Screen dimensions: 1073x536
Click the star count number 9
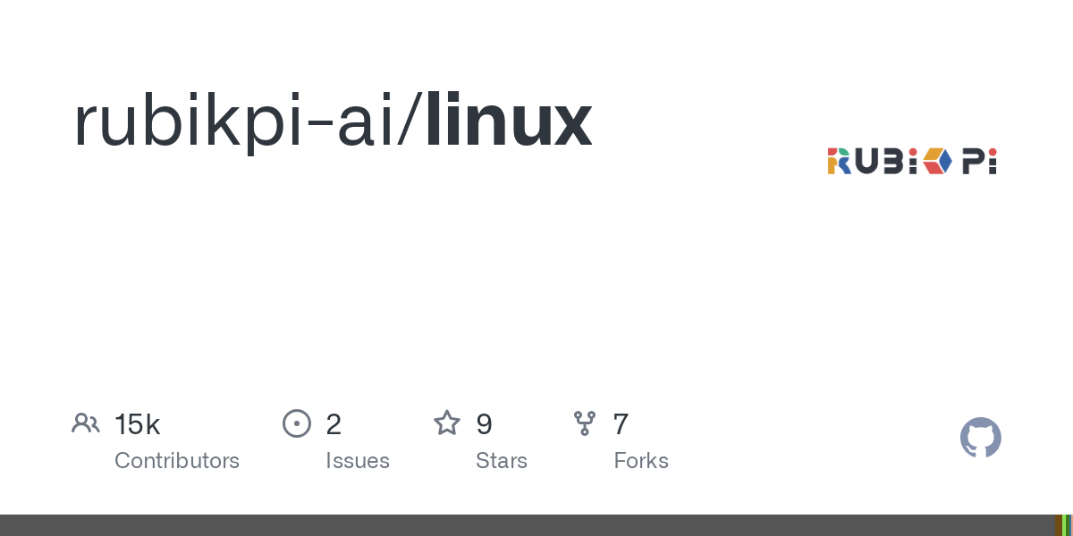click(x=484, y=424)
